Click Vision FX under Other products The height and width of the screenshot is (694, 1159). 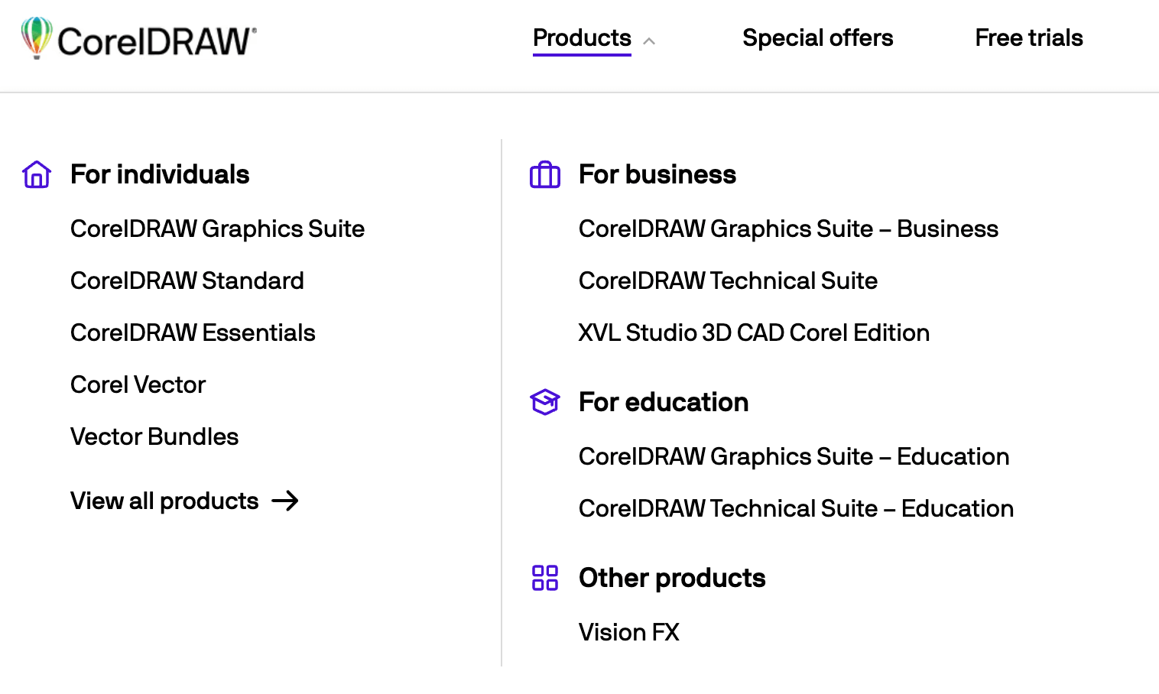coord(628,632)
